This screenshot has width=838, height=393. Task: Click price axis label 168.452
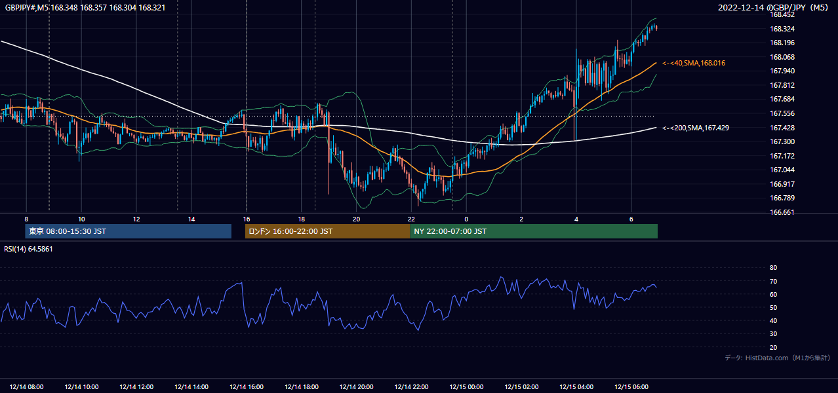click(782, 14)
